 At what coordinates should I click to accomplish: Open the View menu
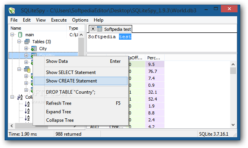pos(41,20)
